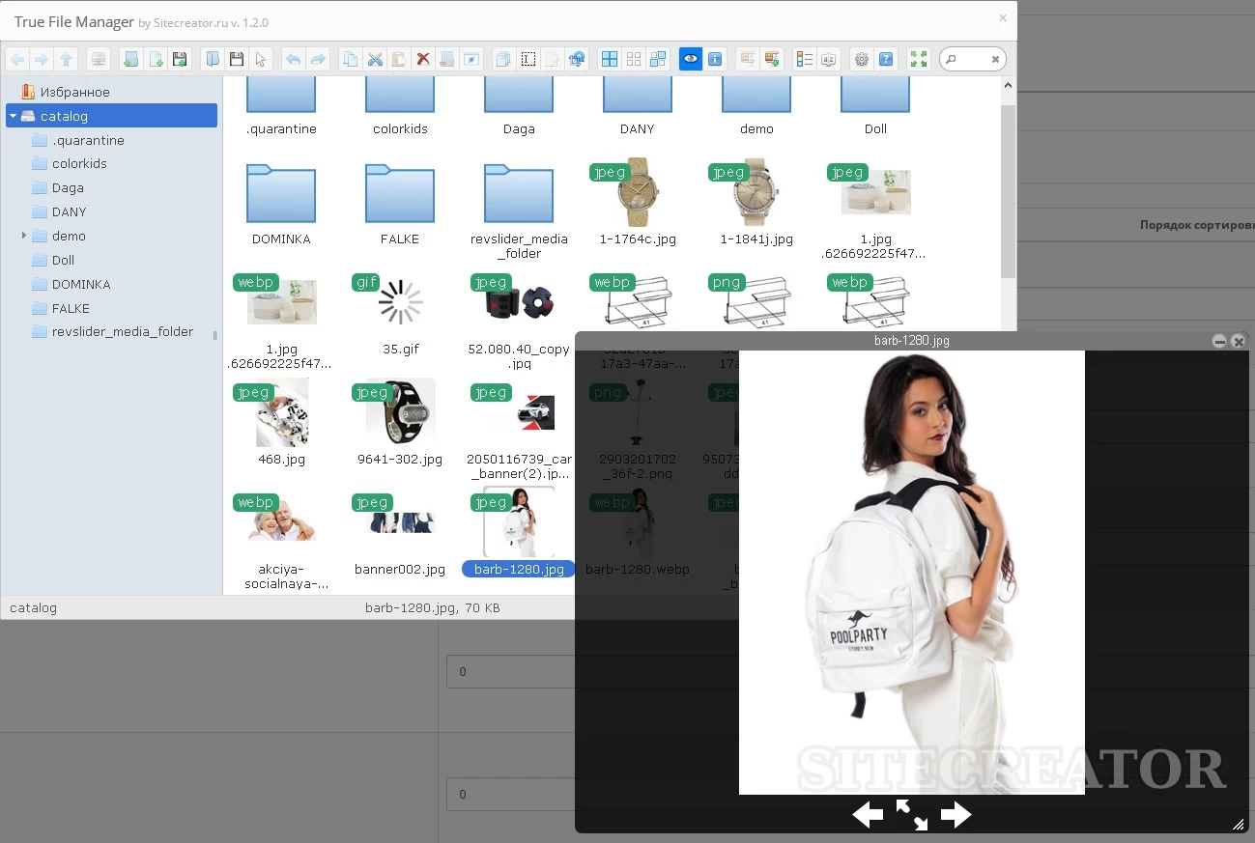
Task: Open help with question mark icon
Action: [886, 59]
